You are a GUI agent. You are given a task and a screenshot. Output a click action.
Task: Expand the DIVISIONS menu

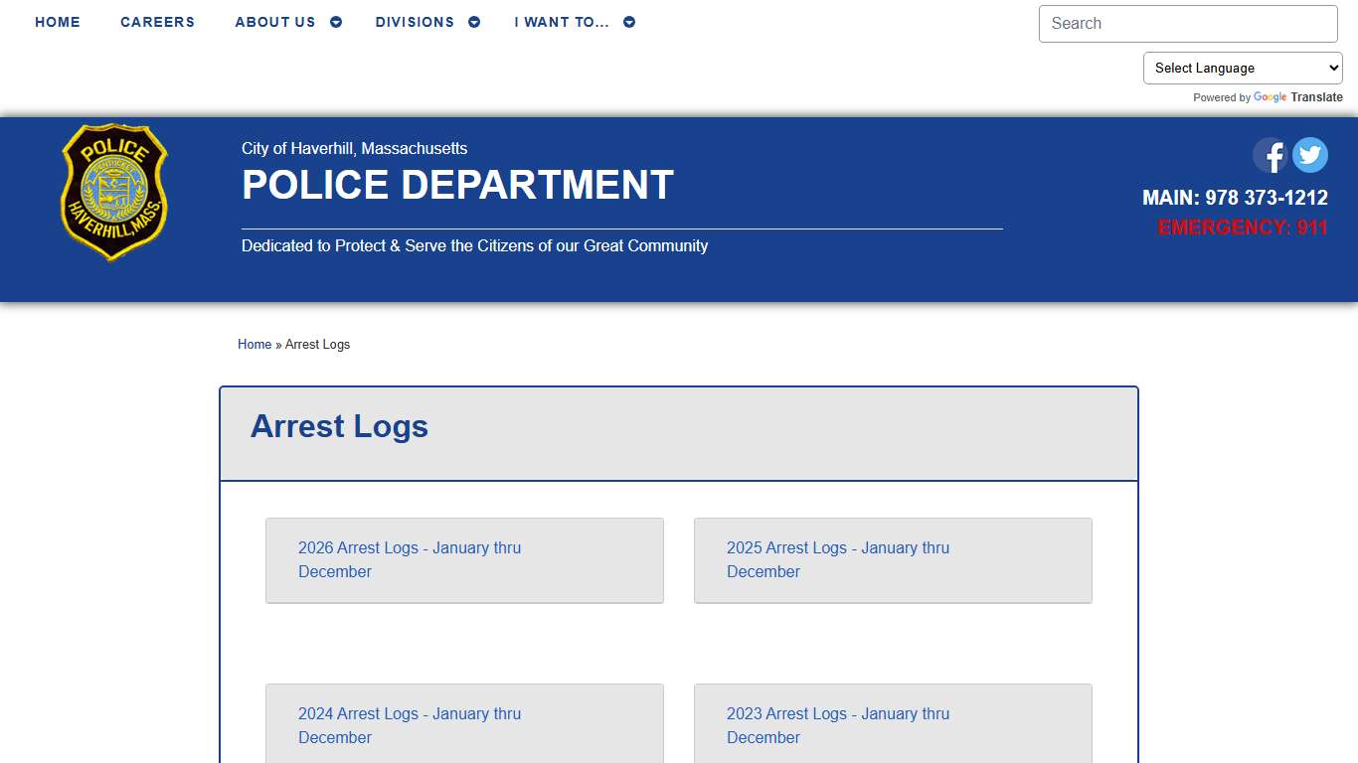415,21
